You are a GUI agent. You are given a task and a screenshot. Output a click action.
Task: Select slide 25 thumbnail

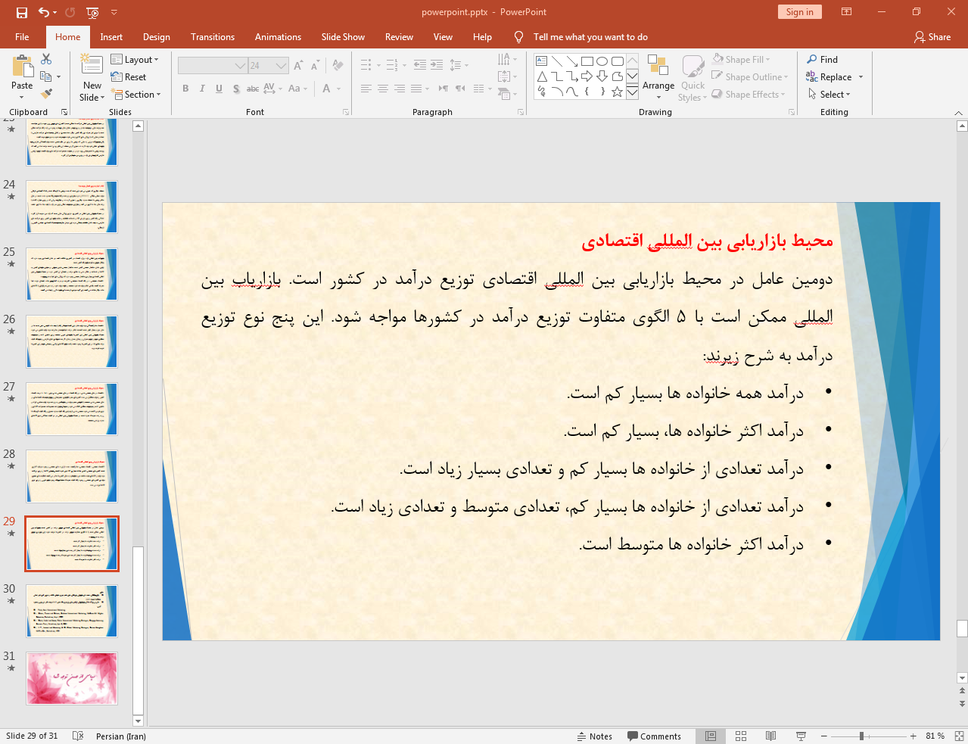coord(72,274)
